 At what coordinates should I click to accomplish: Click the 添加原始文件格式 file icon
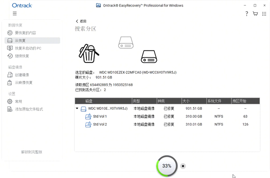coord(10,109)
